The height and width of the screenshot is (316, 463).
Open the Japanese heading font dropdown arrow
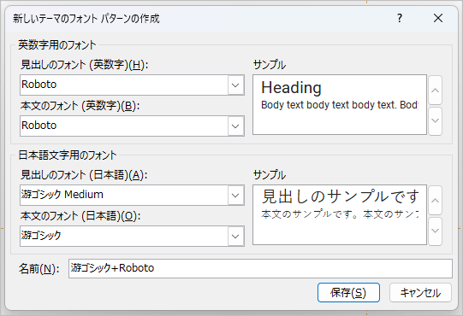235,195
